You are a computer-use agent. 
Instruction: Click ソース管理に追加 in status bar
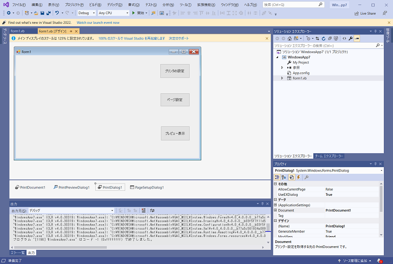pos(355,261)
